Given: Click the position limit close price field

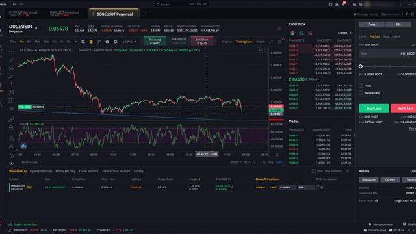Looking at the screenshot, I should coord(287,187).
